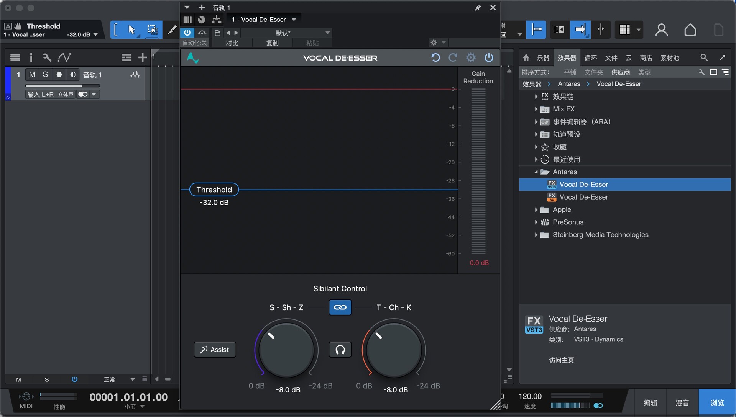Switch to the 乐器 tab

[x=543, y=58]
